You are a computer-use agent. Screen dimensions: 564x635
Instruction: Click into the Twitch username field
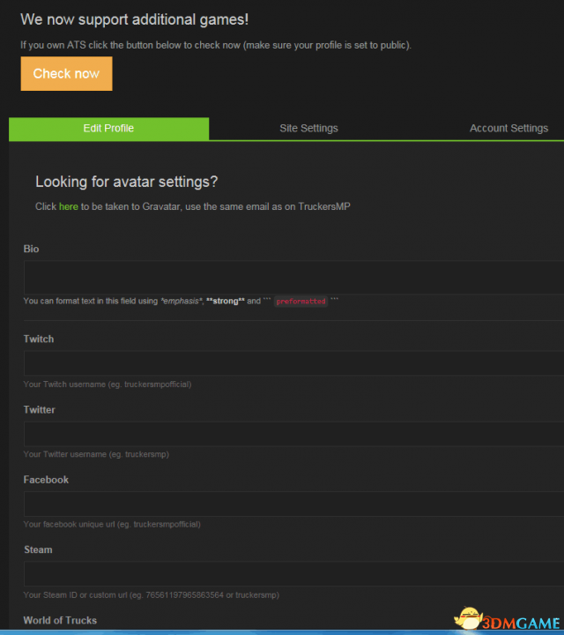[x=293, y=363]
